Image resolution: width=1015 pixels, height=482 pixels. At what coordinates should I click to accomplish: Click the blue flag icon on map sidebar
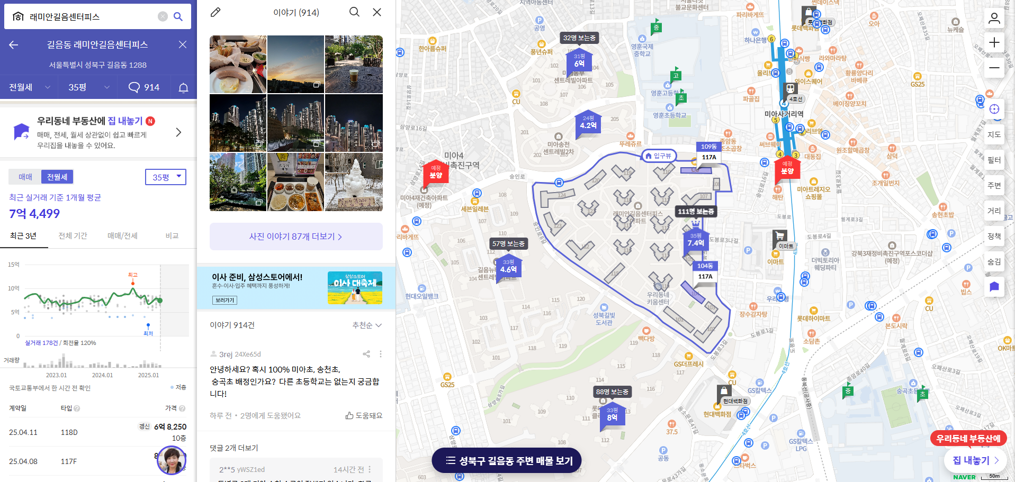point(994,287)
